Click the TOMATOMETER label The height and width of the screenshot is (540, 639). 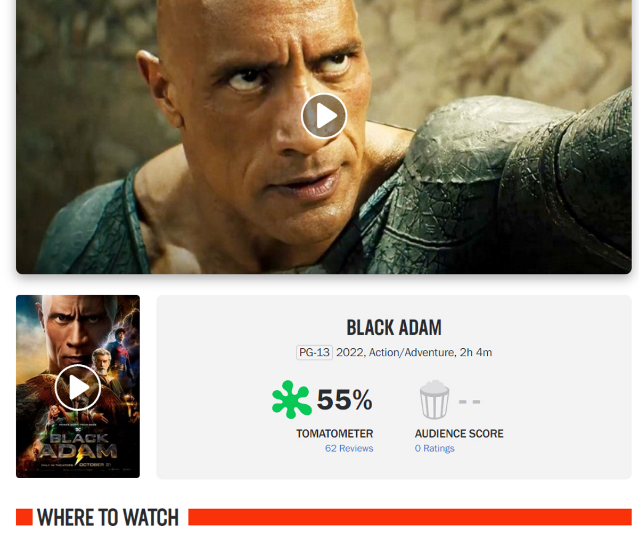(334, 433)
